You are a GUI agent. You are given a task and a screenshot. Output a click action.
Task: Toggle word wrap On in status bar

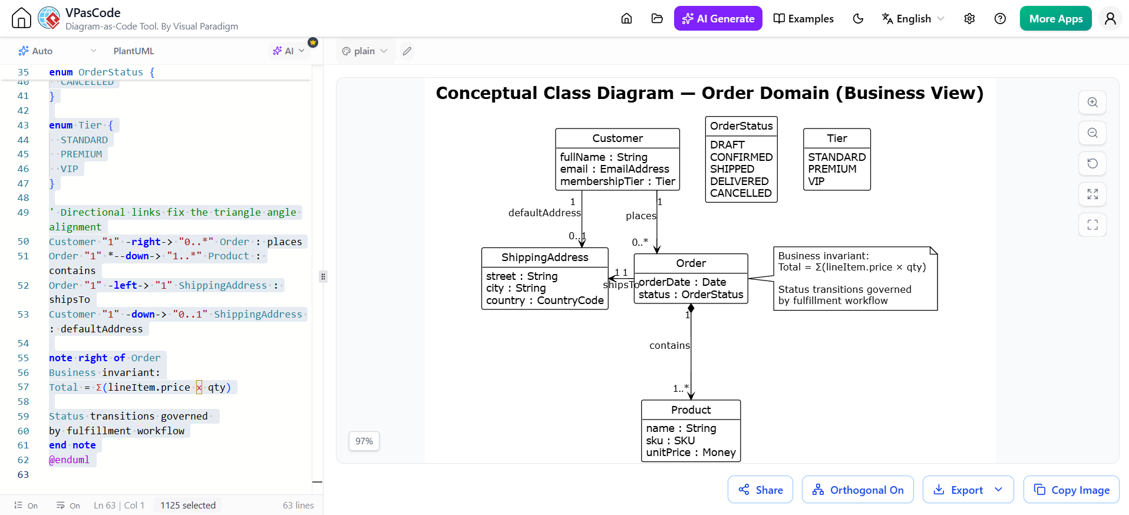coord(68,506)
